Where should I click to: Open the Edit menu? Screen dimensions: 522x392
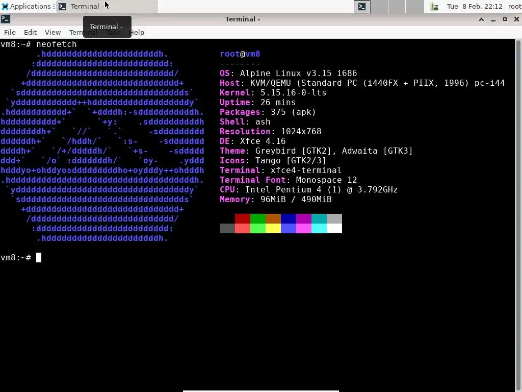click(x=30, y=32)
